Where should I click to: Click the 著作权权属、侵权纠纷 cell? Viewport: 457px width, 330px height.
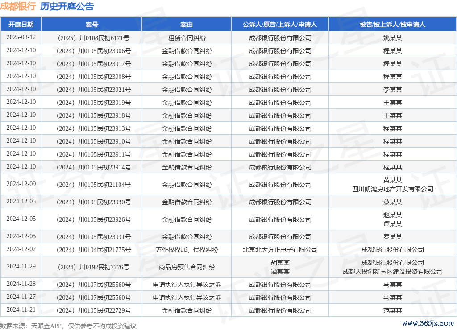click(x=187, y=250)
